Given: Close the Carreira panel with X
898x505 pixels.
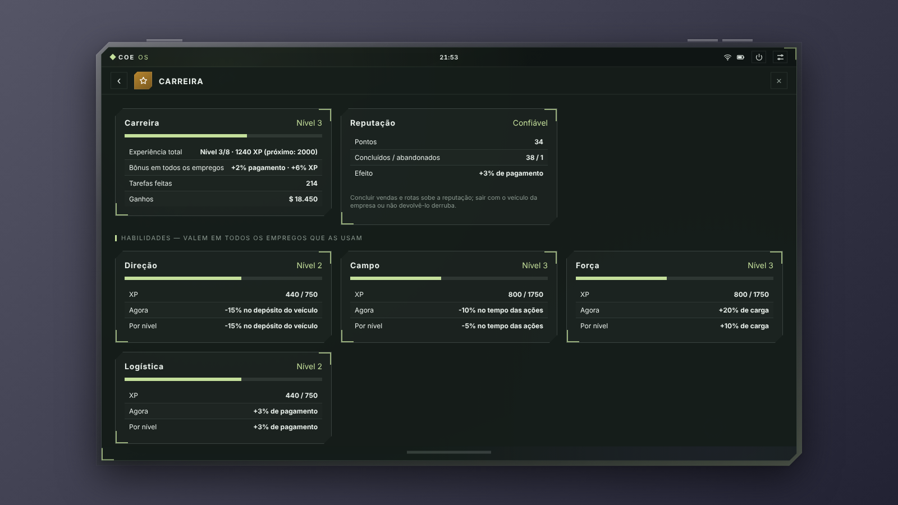Looking at the screenshot, I should coord(779,81).
